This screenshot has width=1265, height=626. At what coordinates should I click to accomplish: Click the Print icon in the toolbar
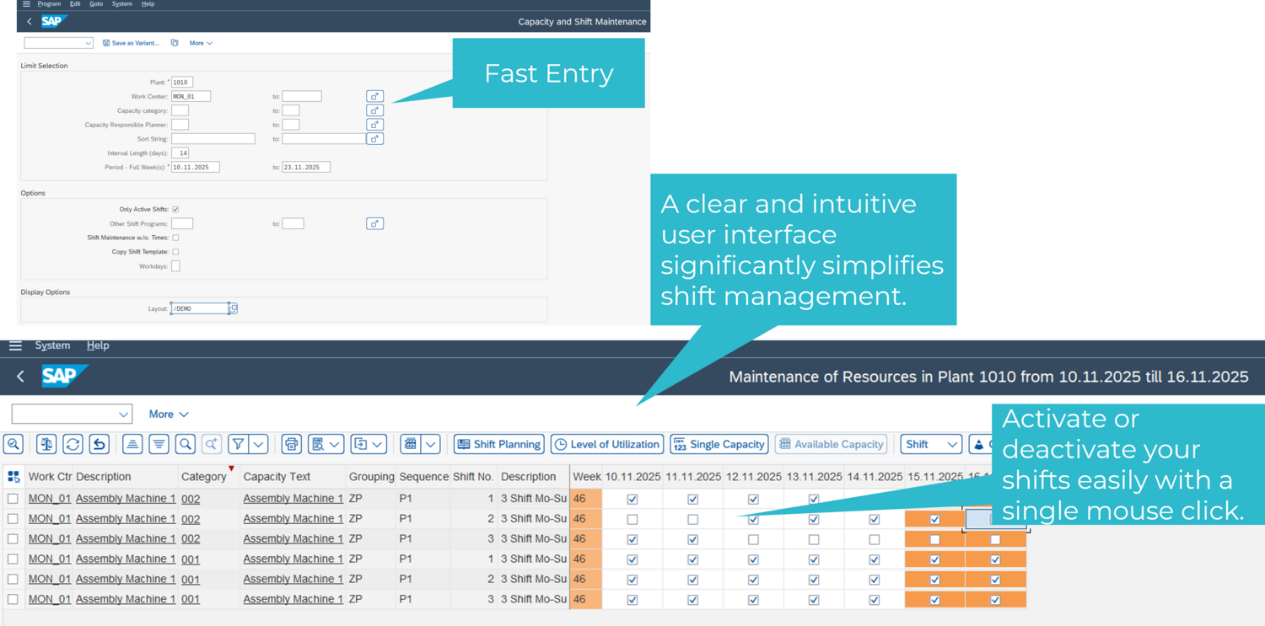(x=292, y=444)
